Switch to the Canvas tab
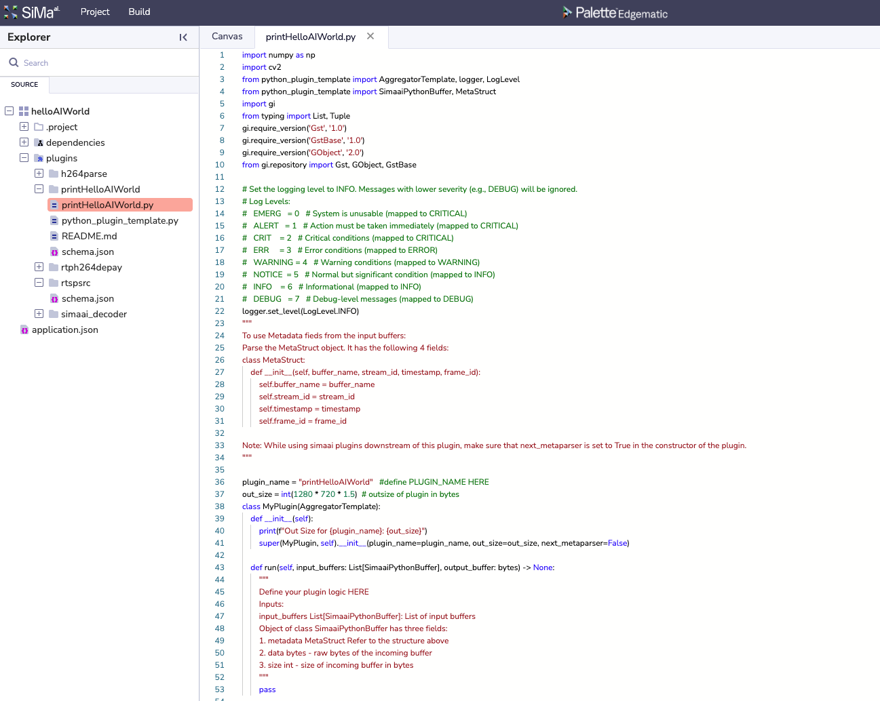Screen dimensions: 880x701 click(x=227, y=37)
